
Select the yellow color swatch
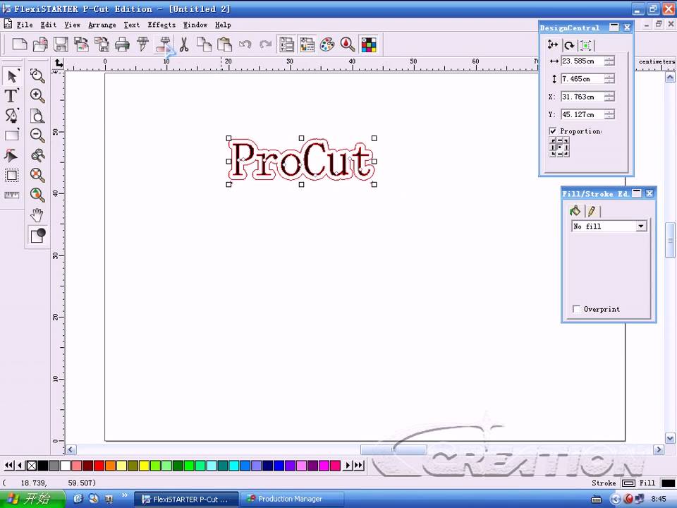144,465
